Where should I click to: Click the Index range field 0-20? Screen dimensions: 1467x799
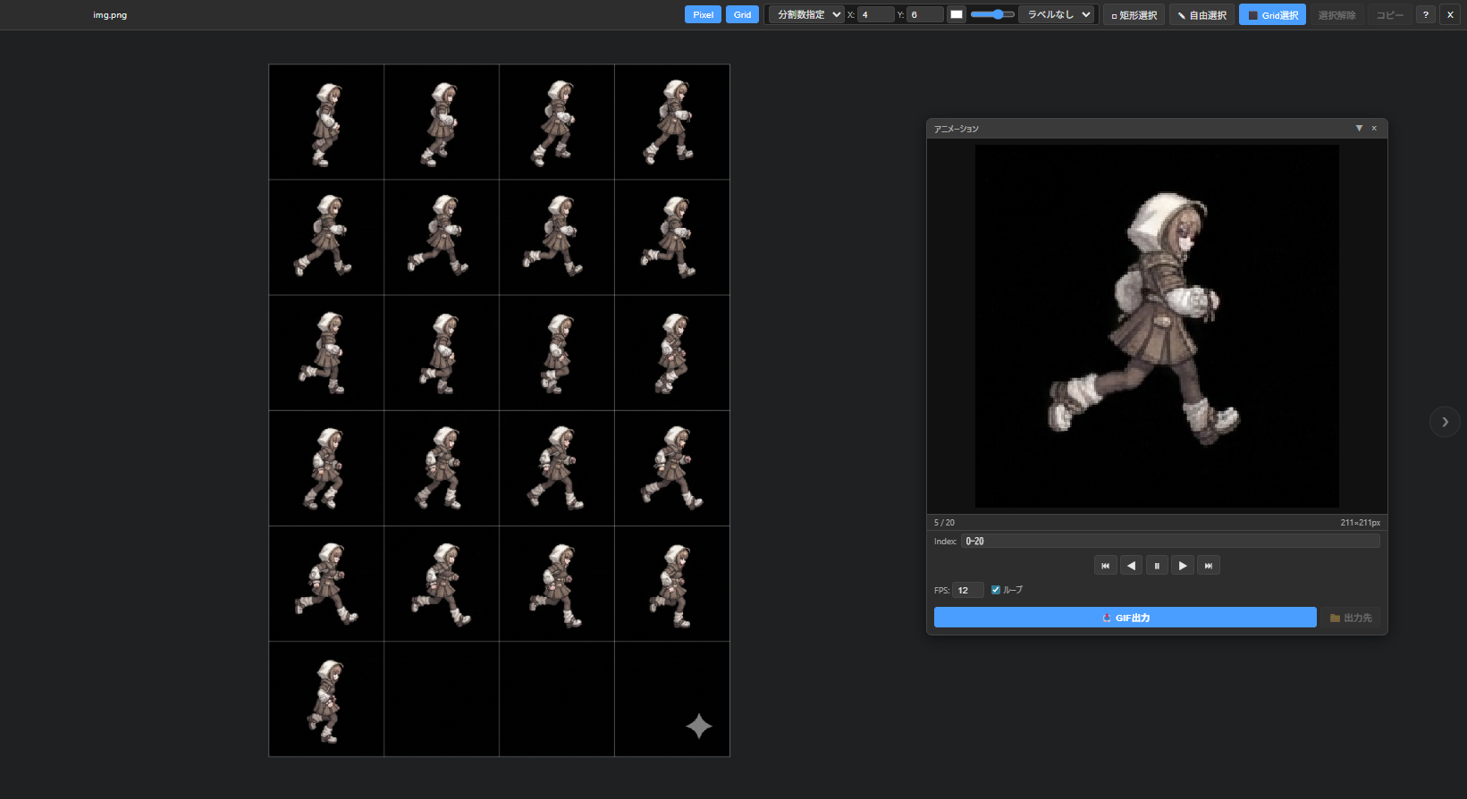(1170, 542)
